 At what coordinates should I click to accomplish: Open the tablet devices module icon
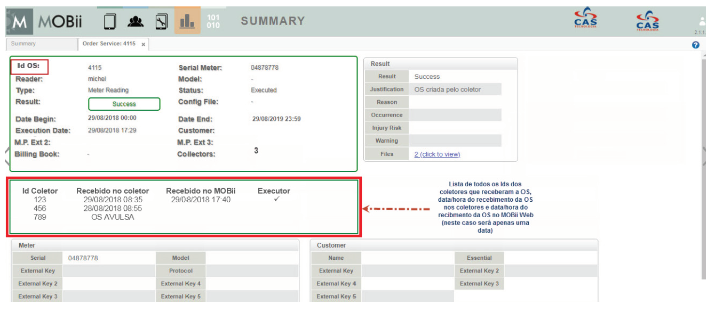[x=110, y=21]
